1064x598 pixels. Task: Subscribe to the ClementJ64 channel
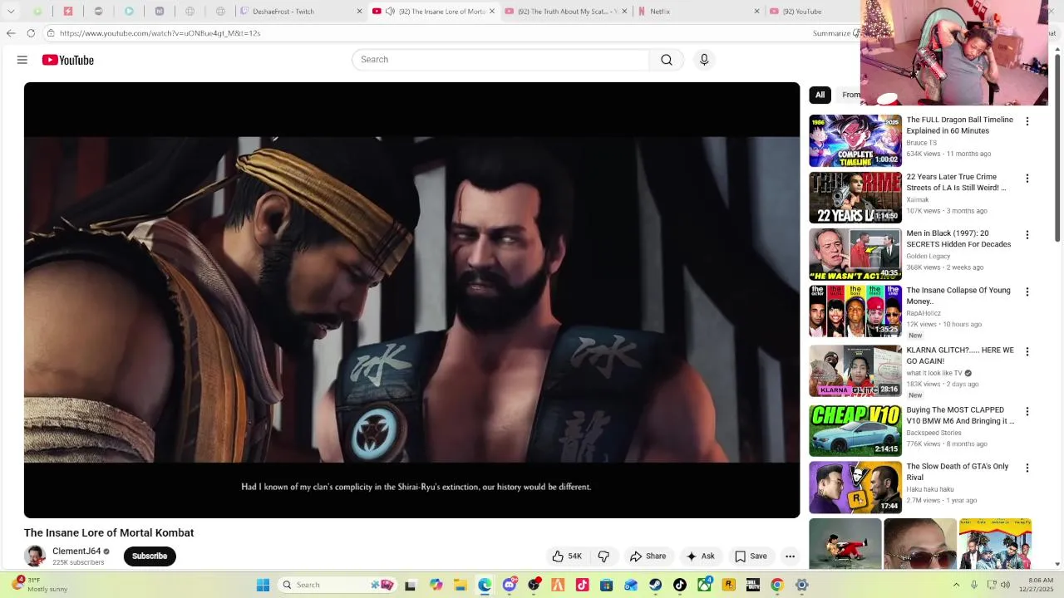pos(150,556)
